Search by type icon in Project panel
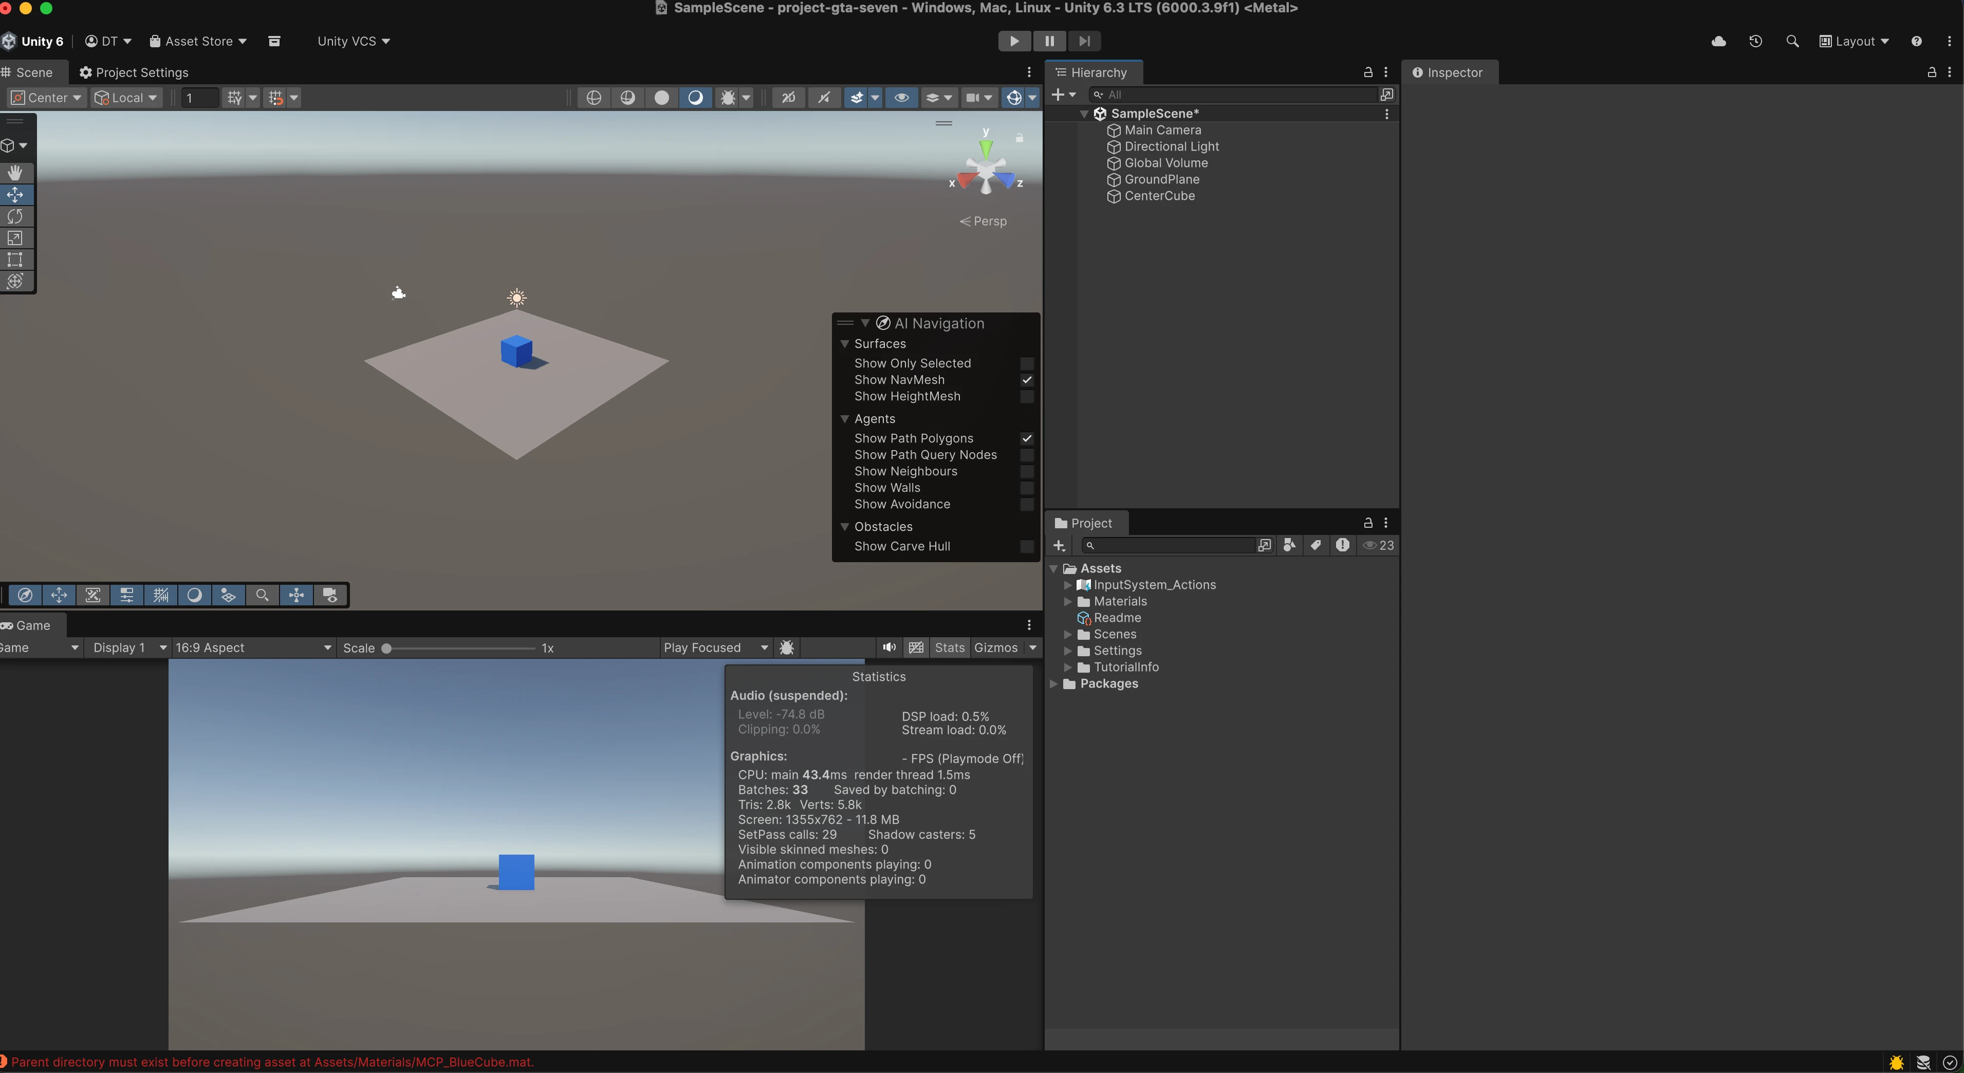This screenshot has height=1073, width=1964. 1289,545
